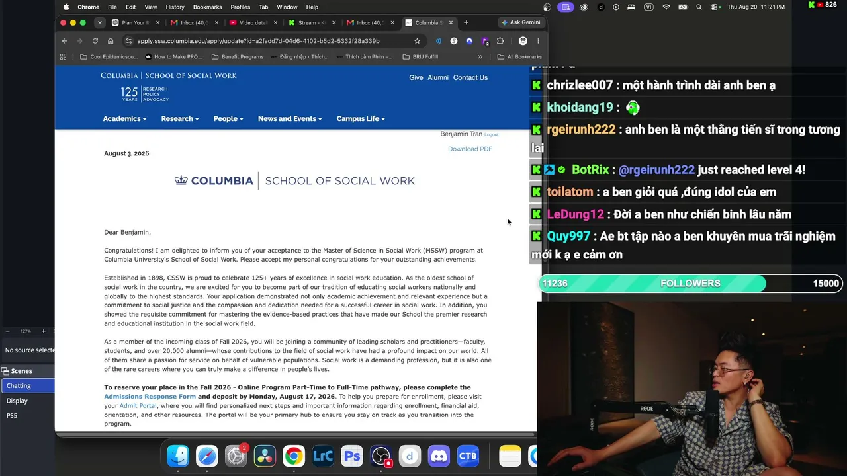
Task: Click the Ask Gemini button
Action: pyautogui.click(x=521, y=22)
